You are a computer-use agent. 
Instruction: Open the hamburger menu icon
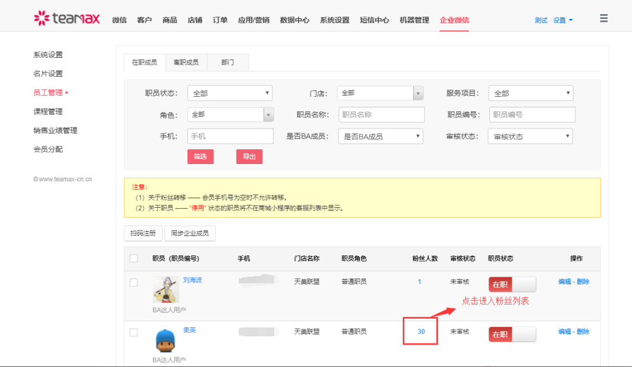click(604, 18)
